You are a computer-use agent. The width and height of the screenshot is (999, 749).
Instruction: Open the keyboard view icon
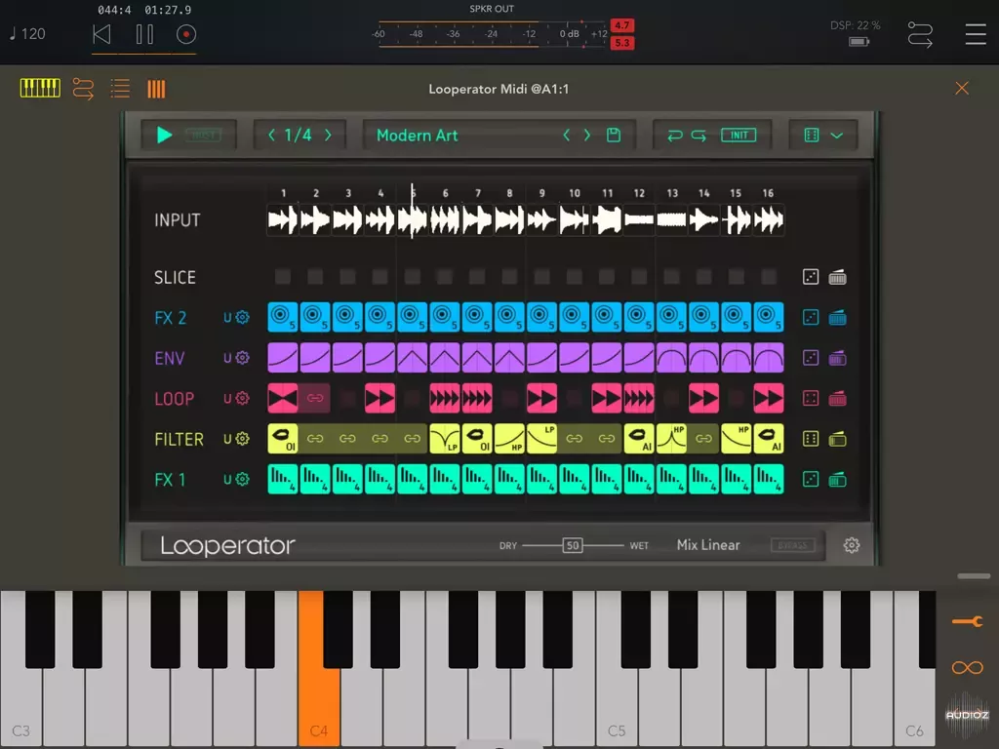(x=40, y=88)
